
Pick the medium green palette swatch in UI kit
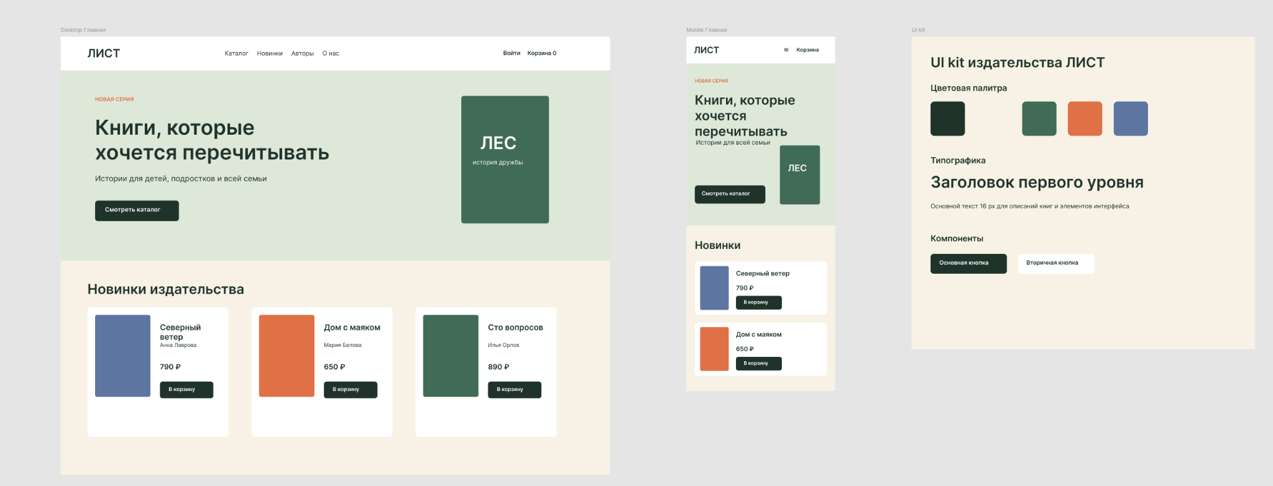point(1039,119)
